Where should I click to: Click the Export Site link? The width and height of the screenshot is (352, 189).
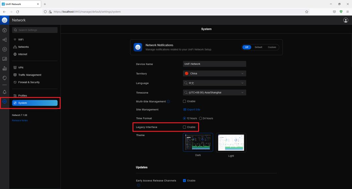coord(194,110)
